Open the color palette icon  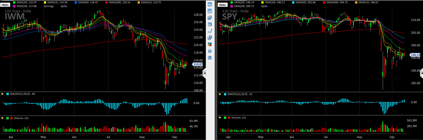tap(210, 44)
